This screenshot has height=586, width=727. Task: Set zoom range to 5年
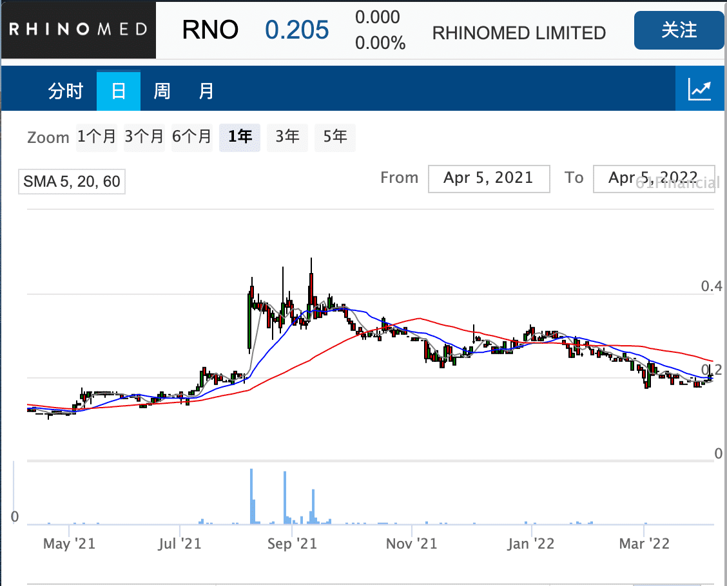(x=334, y=137)
